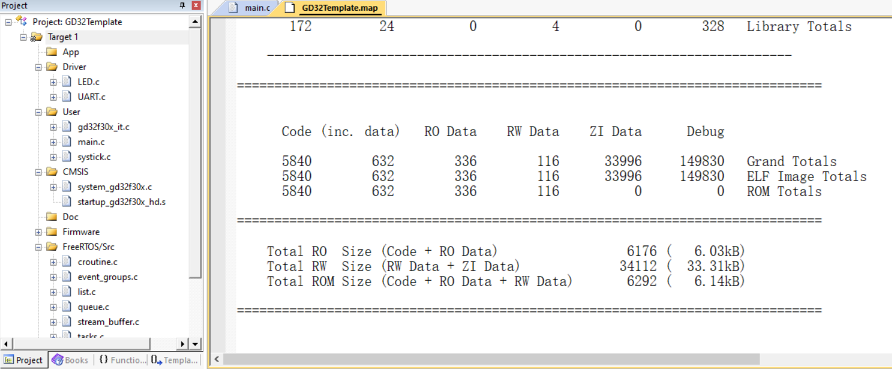Click the GD32Template.map tab file icon
Image resolution: width=892 pixels, height=369 pixels.
(291, 8)
